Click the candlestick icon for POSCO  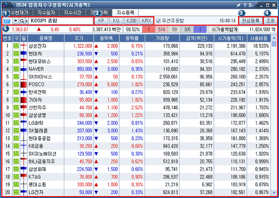coord(24,85)
